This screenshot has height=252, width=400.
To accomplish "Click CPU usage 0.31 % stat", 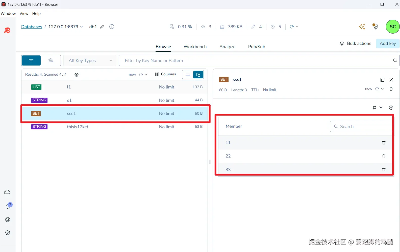I will [x=181, y=27].
